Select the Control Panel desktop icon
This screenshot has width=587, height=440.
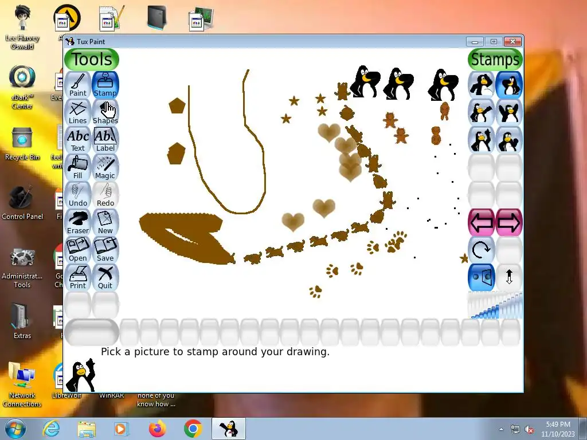coord(22,203)
